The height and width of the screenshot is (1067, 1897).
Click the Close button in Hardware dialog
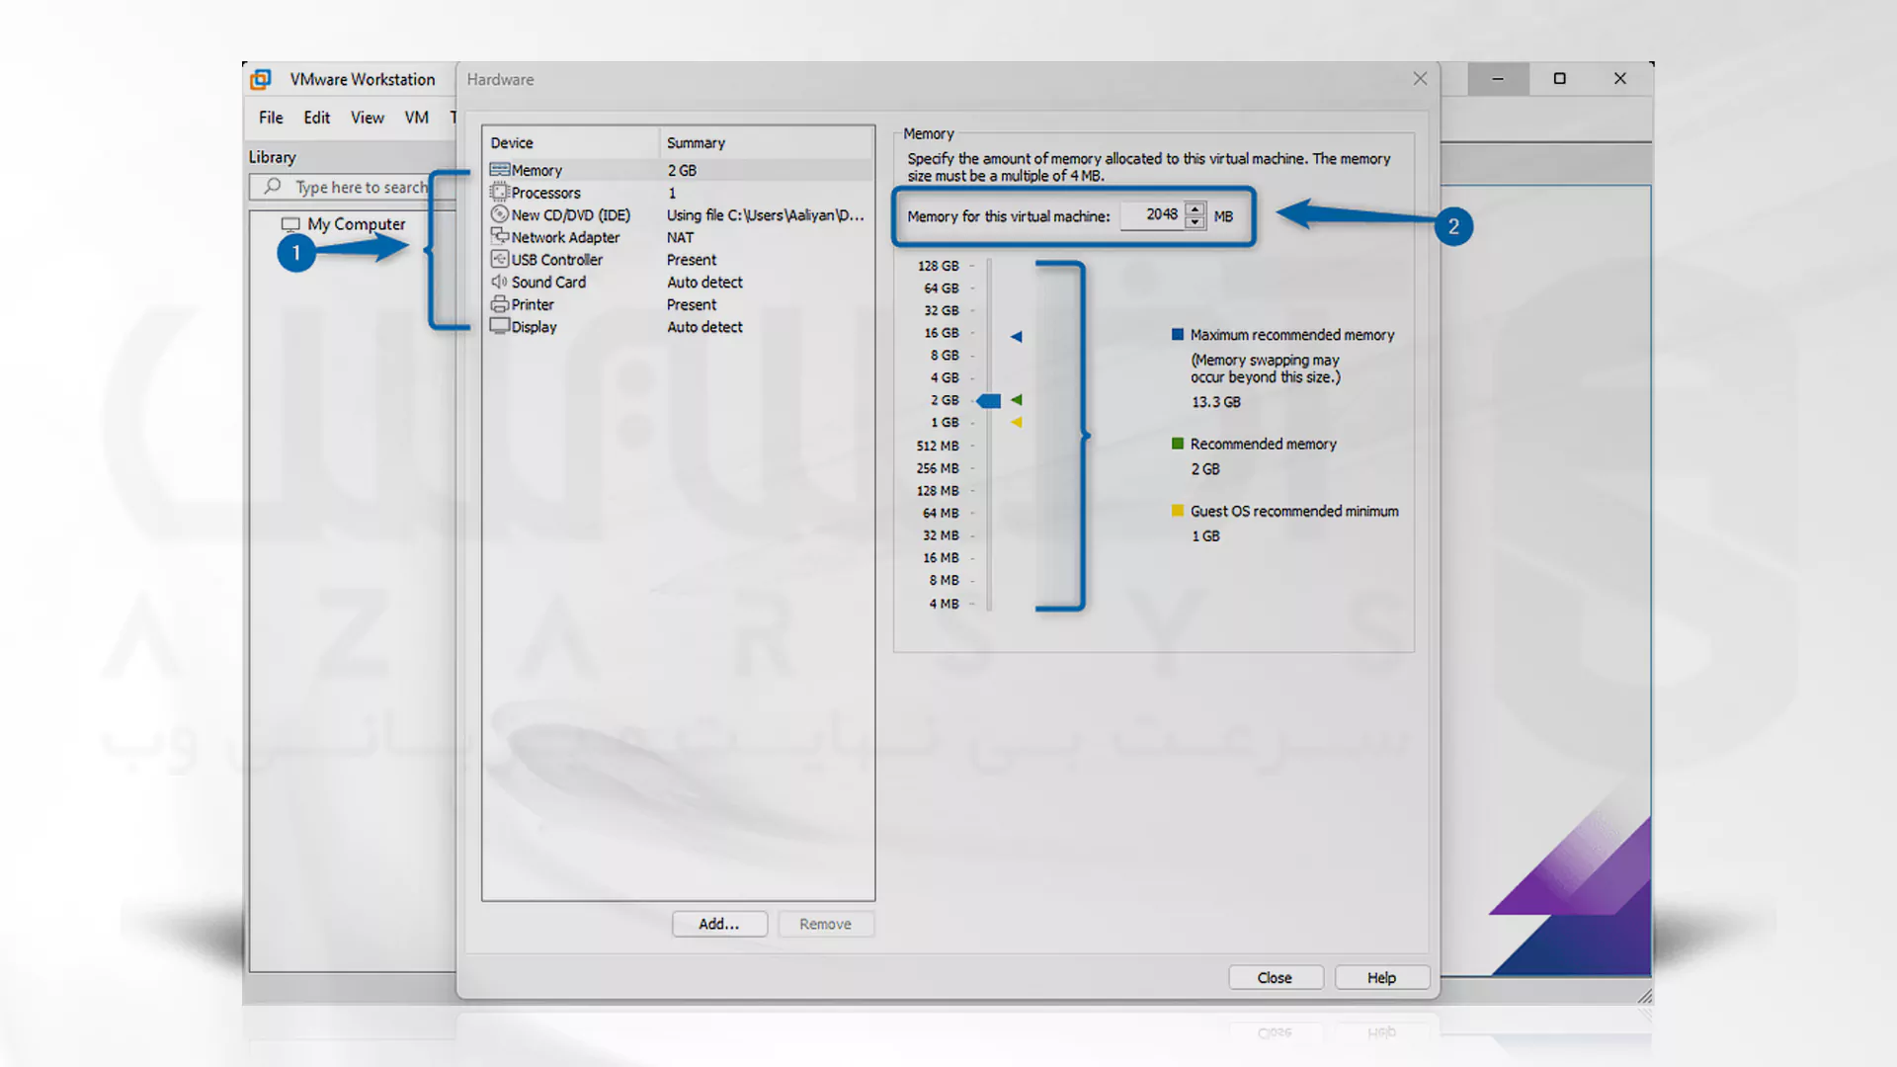1276,977
